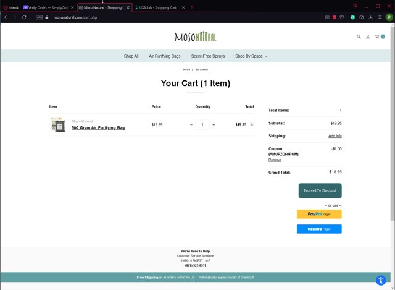
Task: Close the Moso Natural tab
Action: pos(128,7)
